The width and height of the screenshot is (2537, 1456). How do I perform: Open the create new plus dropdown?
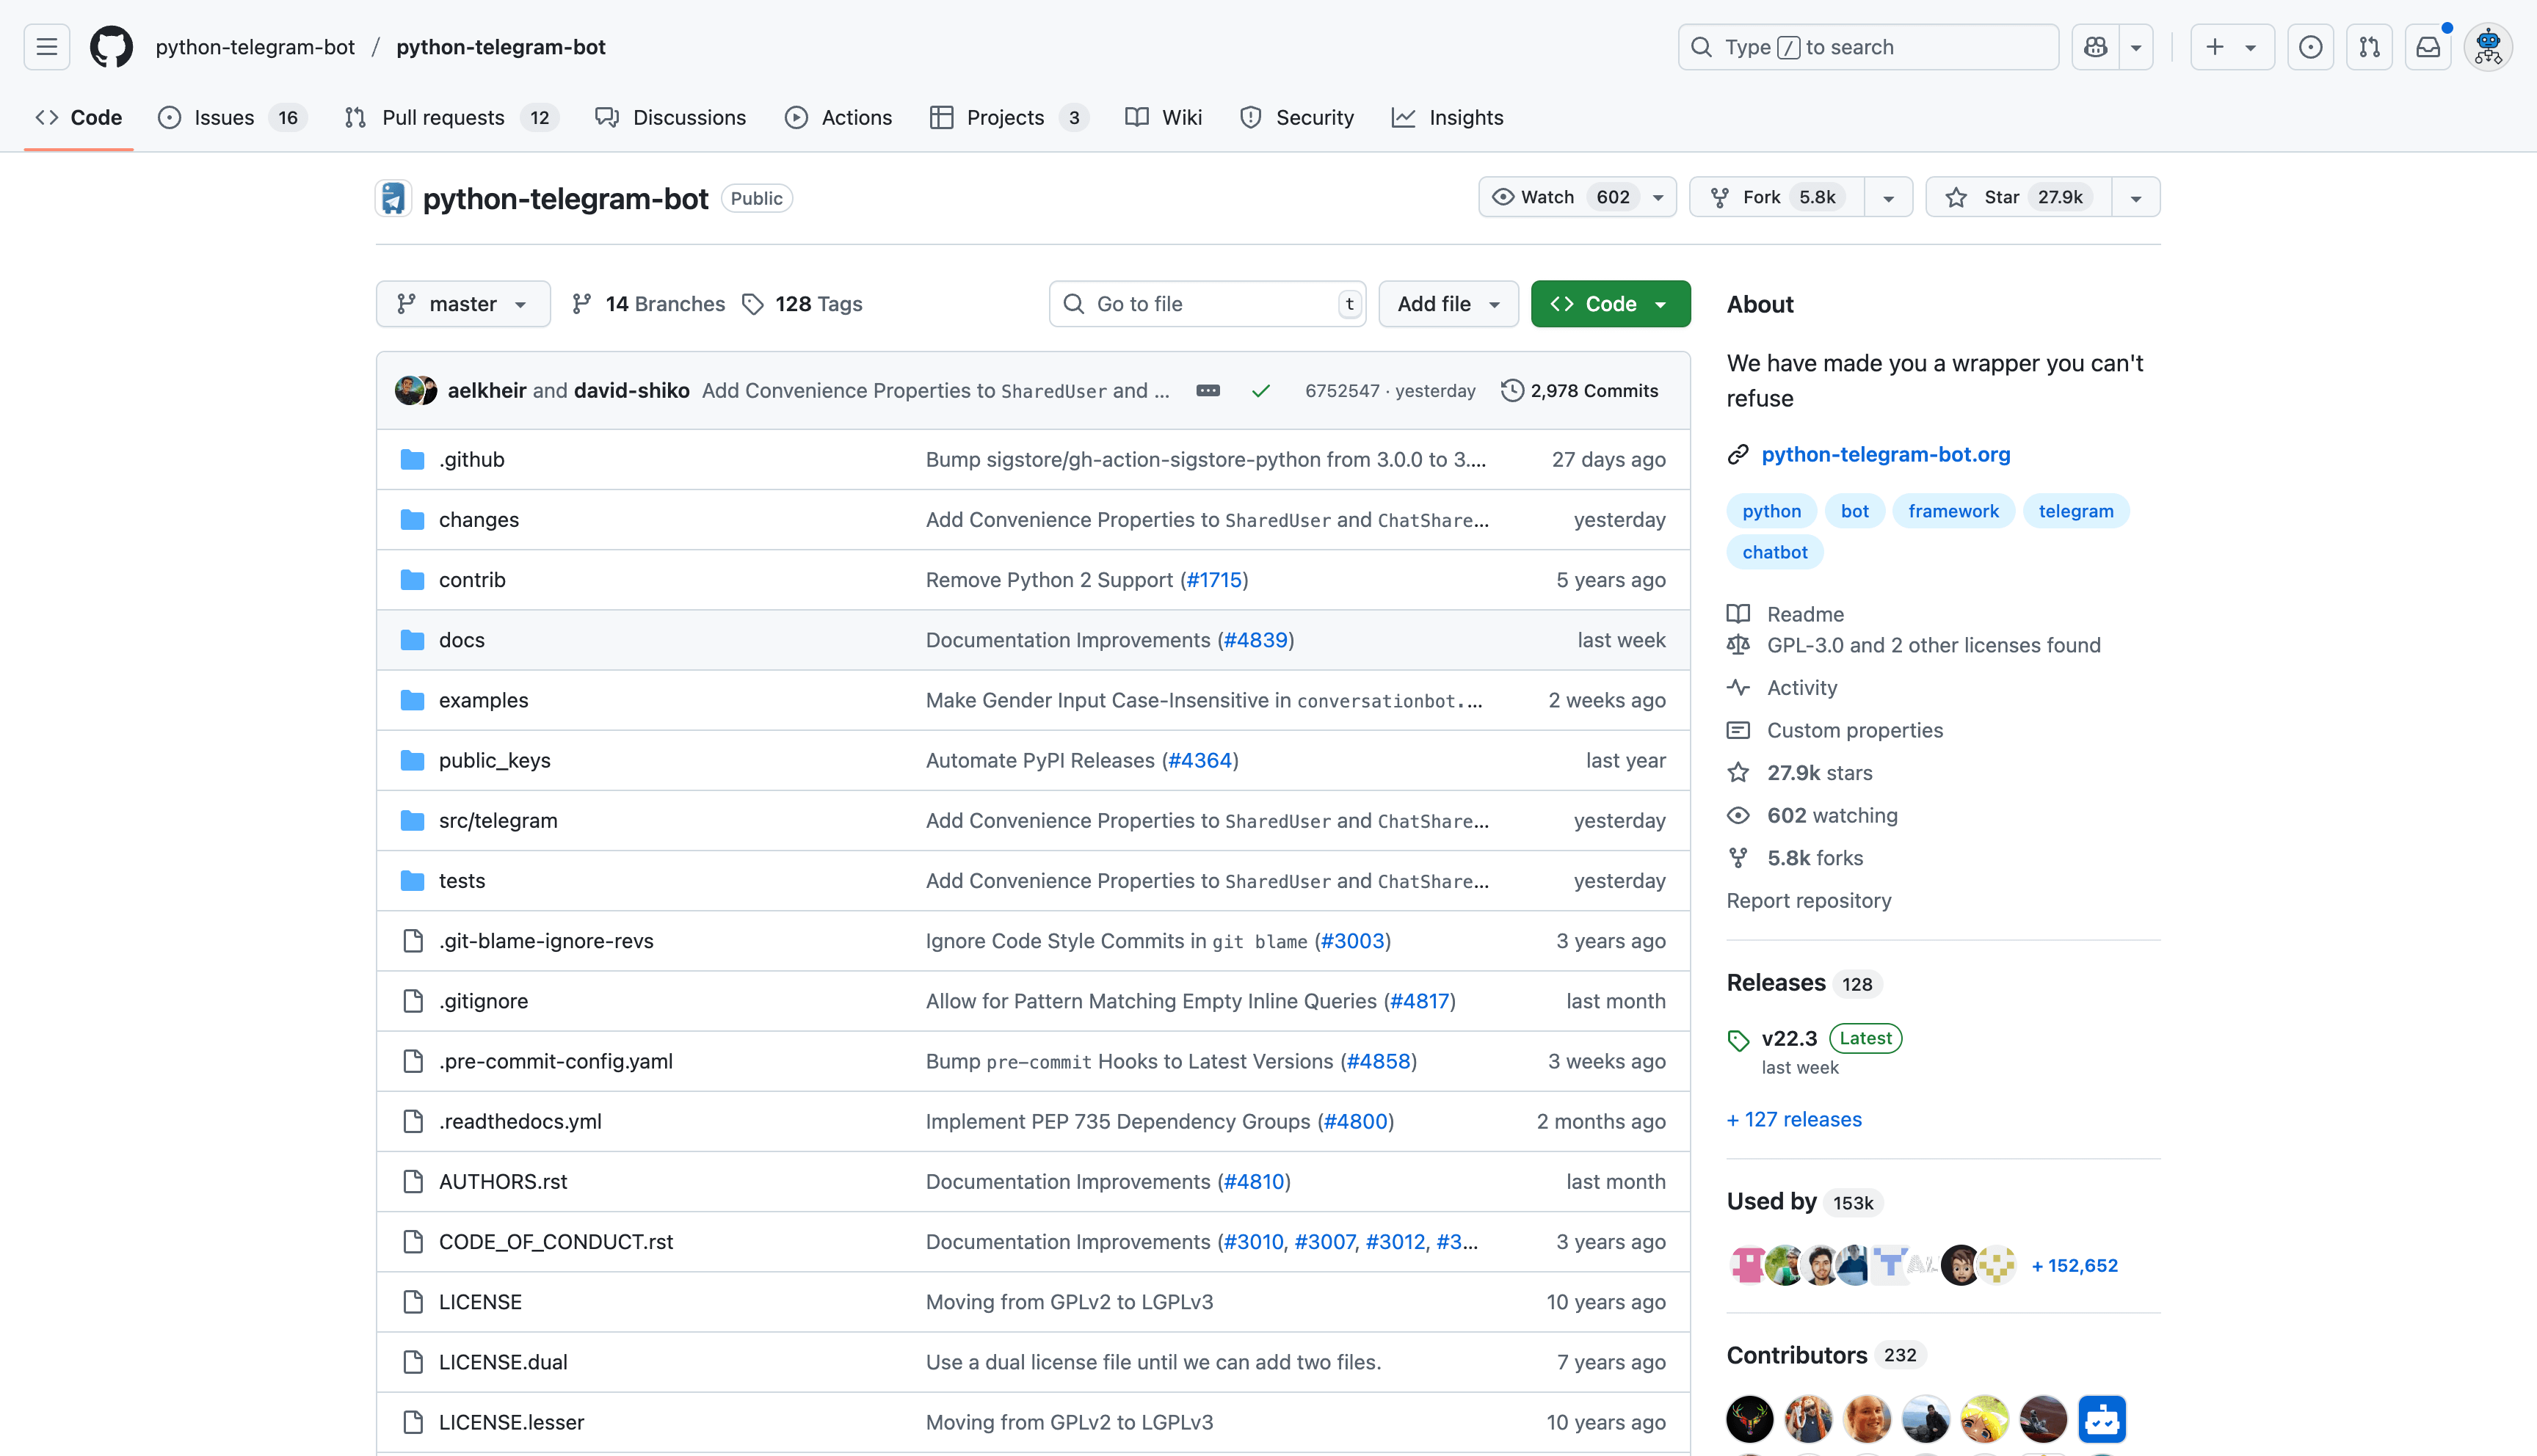tap(2232, 47)
